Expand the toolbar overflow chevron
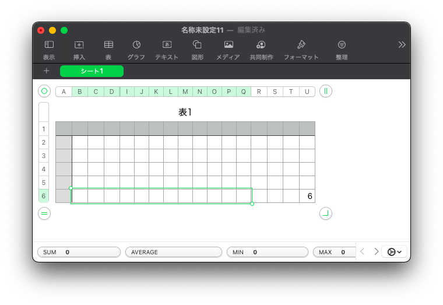This screenshot has width=443, height=305. point(402,44)
